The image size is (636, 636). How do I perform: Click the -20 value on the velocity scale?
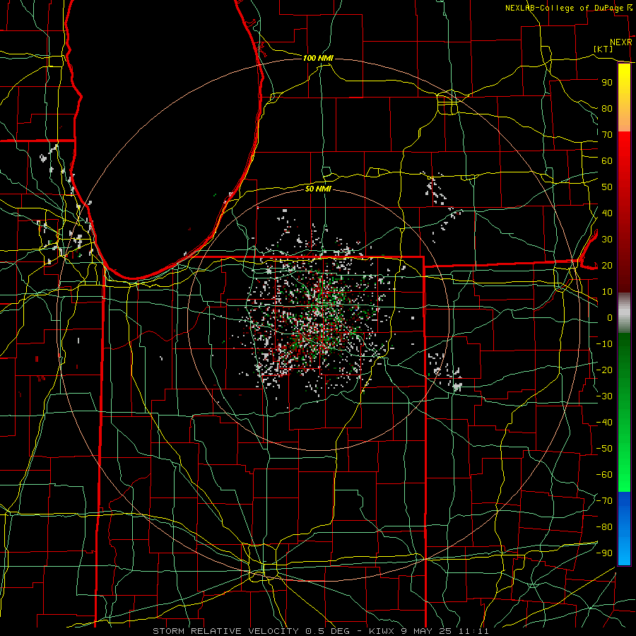(x=604, y=370)
